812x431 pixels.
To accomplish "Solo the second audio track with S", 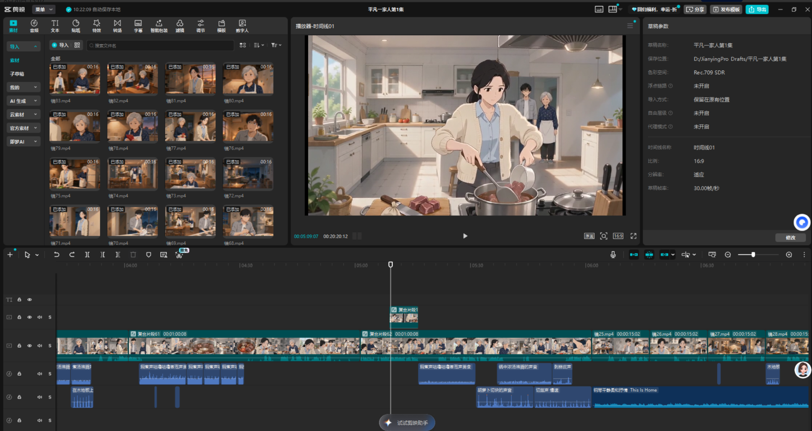I will click(50, 397).
